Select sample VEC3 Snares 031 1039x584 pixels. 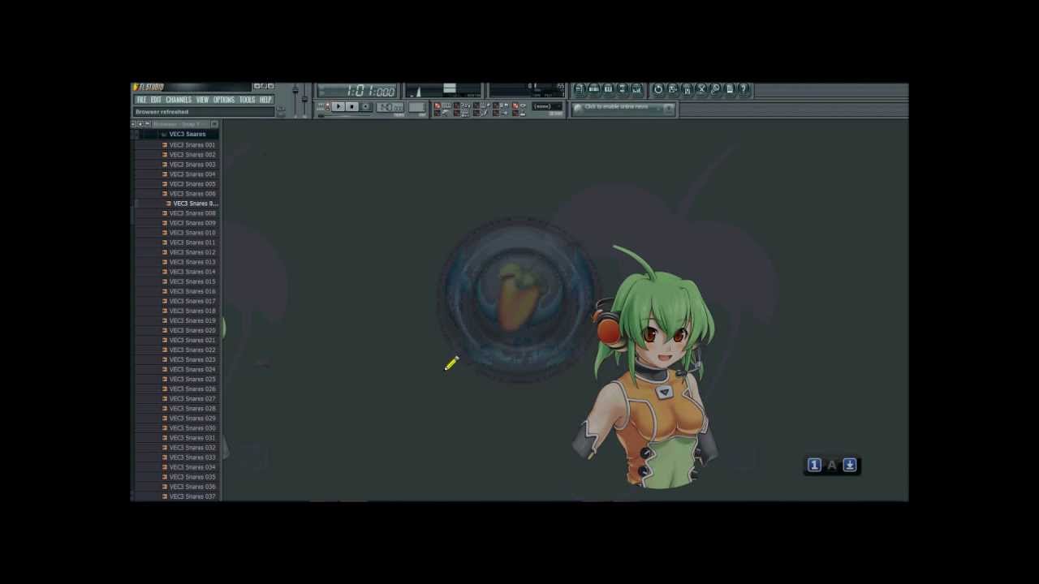click(192, 438)
